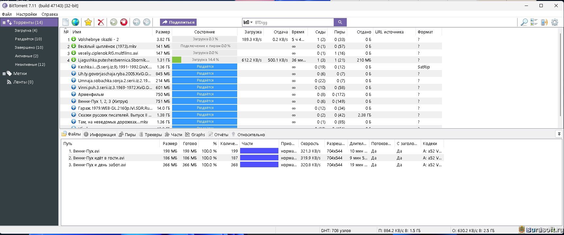The width and height of the screenshot is (564, 235).
Task: Select Раздаётся (10) in the sidebar
Action: [x=28, y=39]
